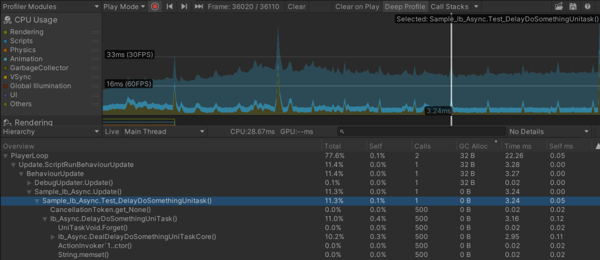600x260 pixels.
Task: Click the load profiler data icon
Action: point(559,6)
